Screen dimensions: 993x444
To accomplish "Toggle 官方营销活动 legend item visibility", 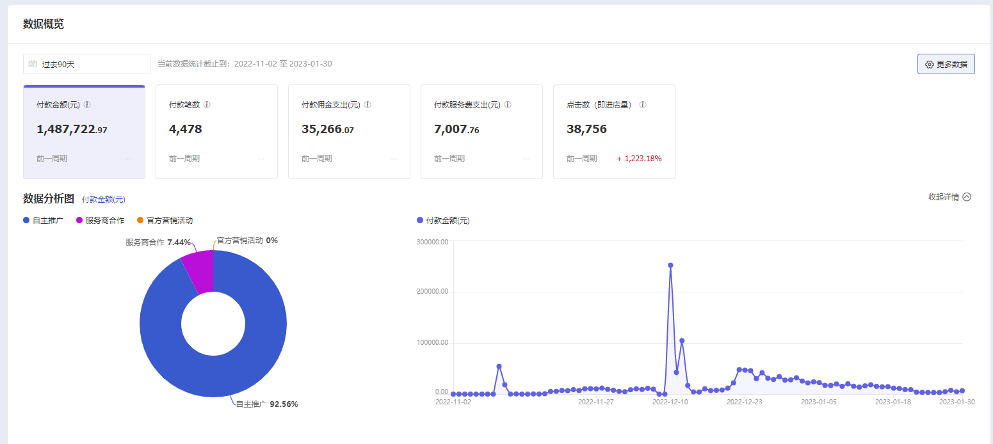I will click(x=165, y=220).
